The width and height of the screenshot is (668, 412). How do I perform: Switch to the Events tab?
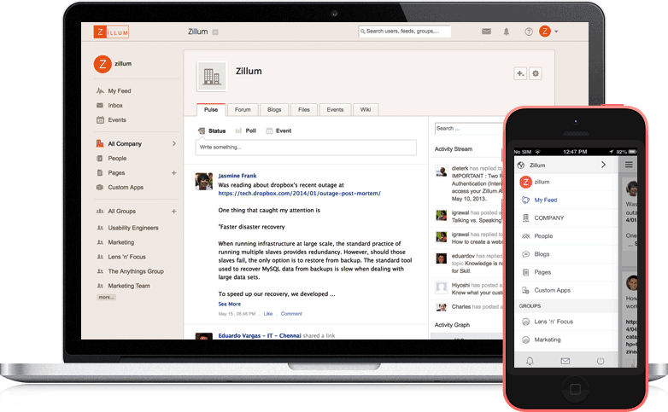pyautogui.click(x=335, y=109)
